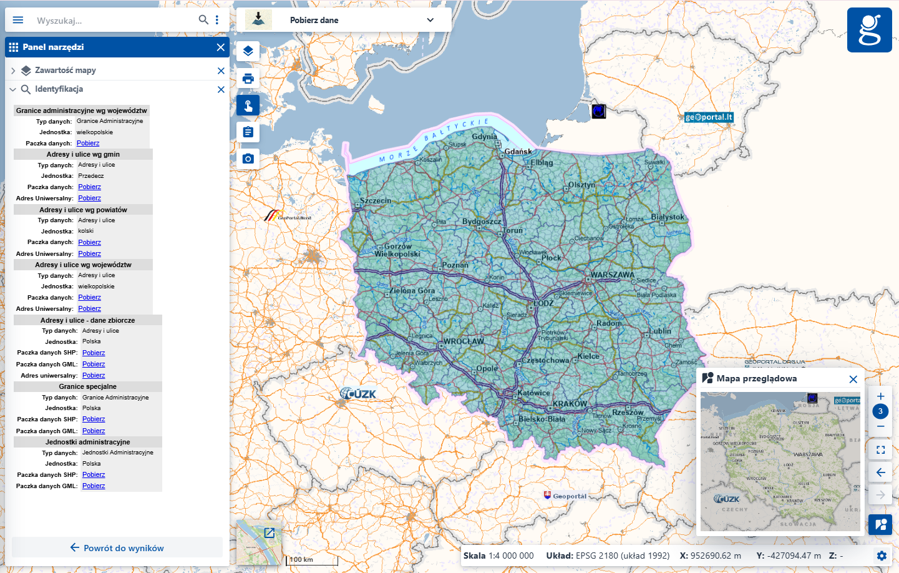Image resolution: width=899 pixels, height=573 pixels.
Task: Select the identify pointer tool
Action: pyautogui.click(x=248, y=105)
